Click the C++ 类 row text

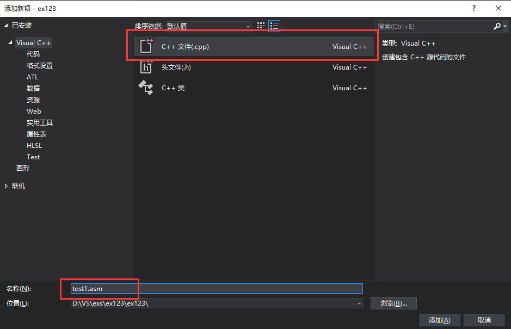click(173, 88)
